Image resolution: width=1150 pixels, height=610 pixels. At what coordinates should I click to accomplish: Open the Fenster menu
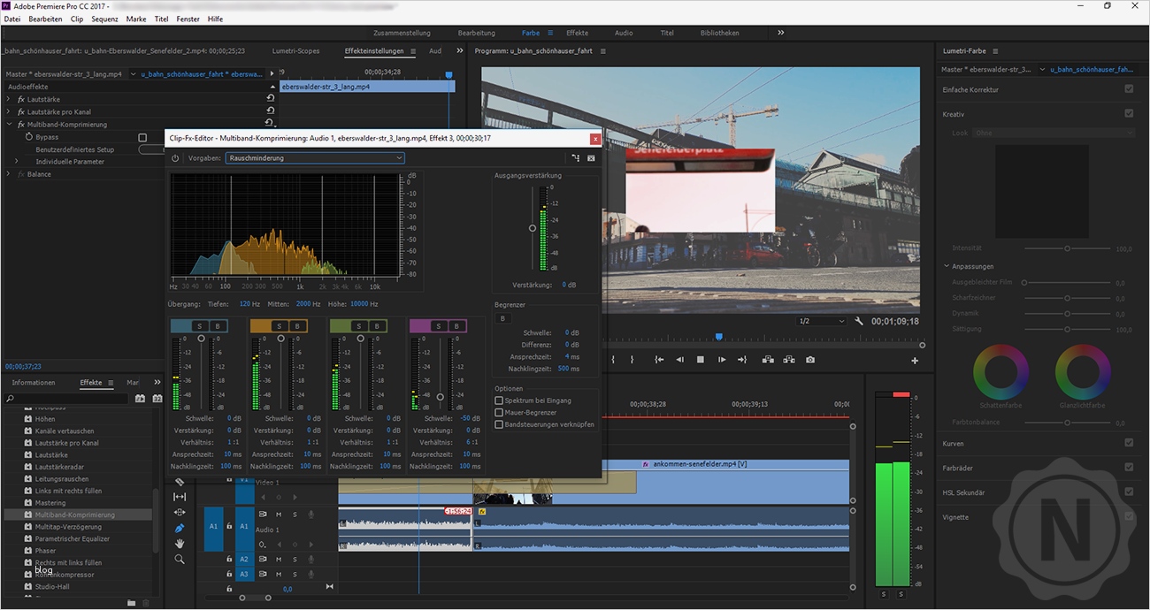(188, 19)
